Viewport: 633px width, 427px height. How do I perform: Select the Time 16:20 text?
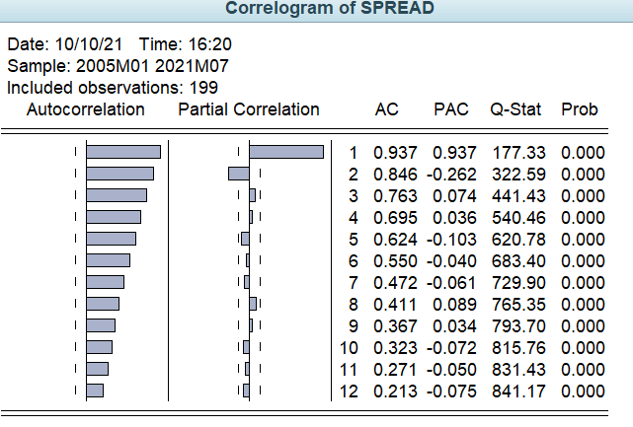186,44
